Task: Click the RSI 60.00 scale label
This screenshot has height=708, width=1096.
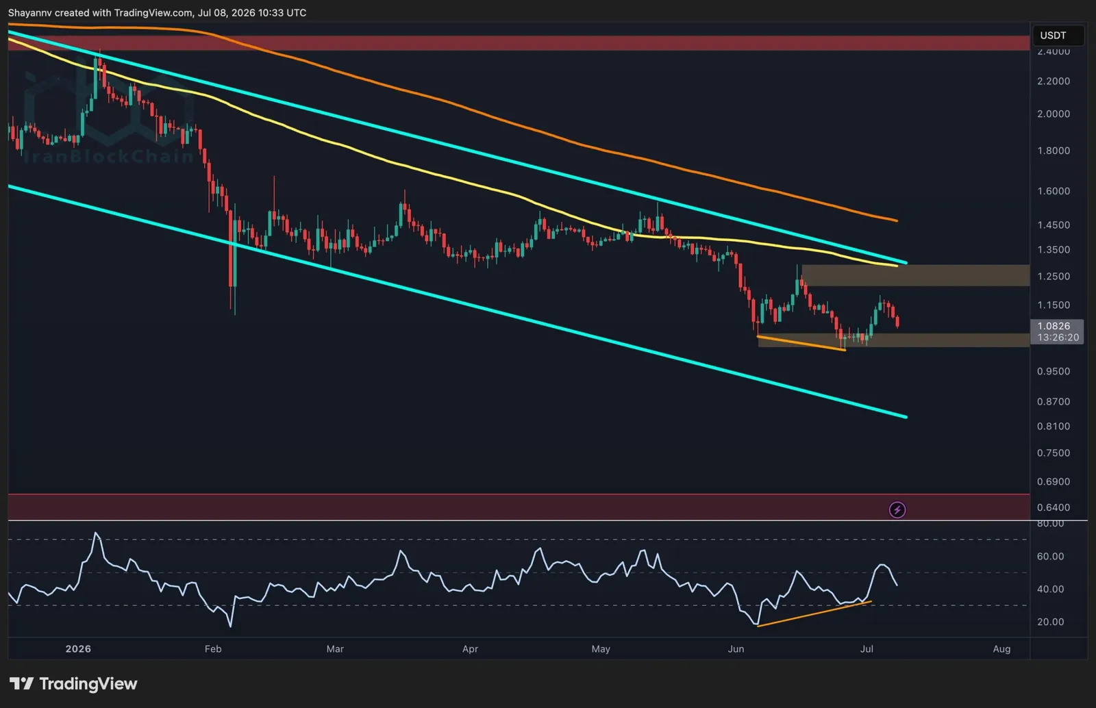Action: [1050, 556]
